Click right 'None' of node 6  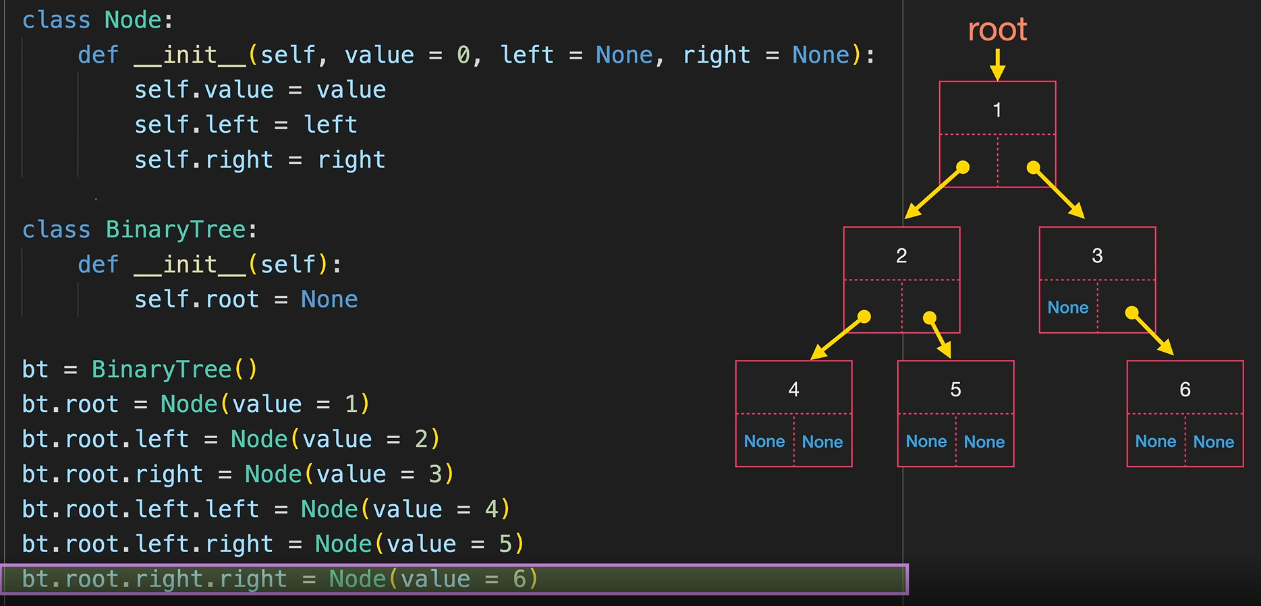coord(1214,442)
